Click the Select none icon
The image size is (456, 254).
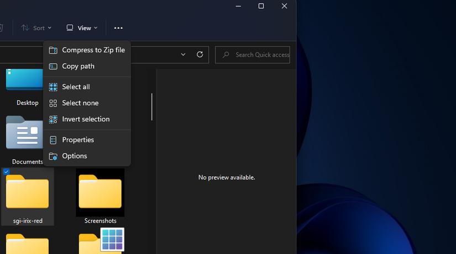coord(53,103)
